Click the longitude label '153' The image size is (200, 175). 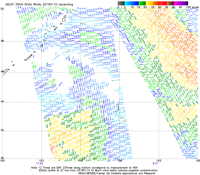point(41,160)
